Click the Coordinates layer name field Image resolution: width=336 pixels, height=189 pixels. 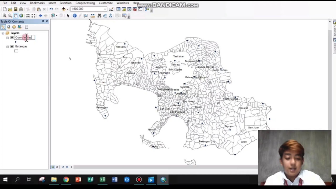point(25,38)
